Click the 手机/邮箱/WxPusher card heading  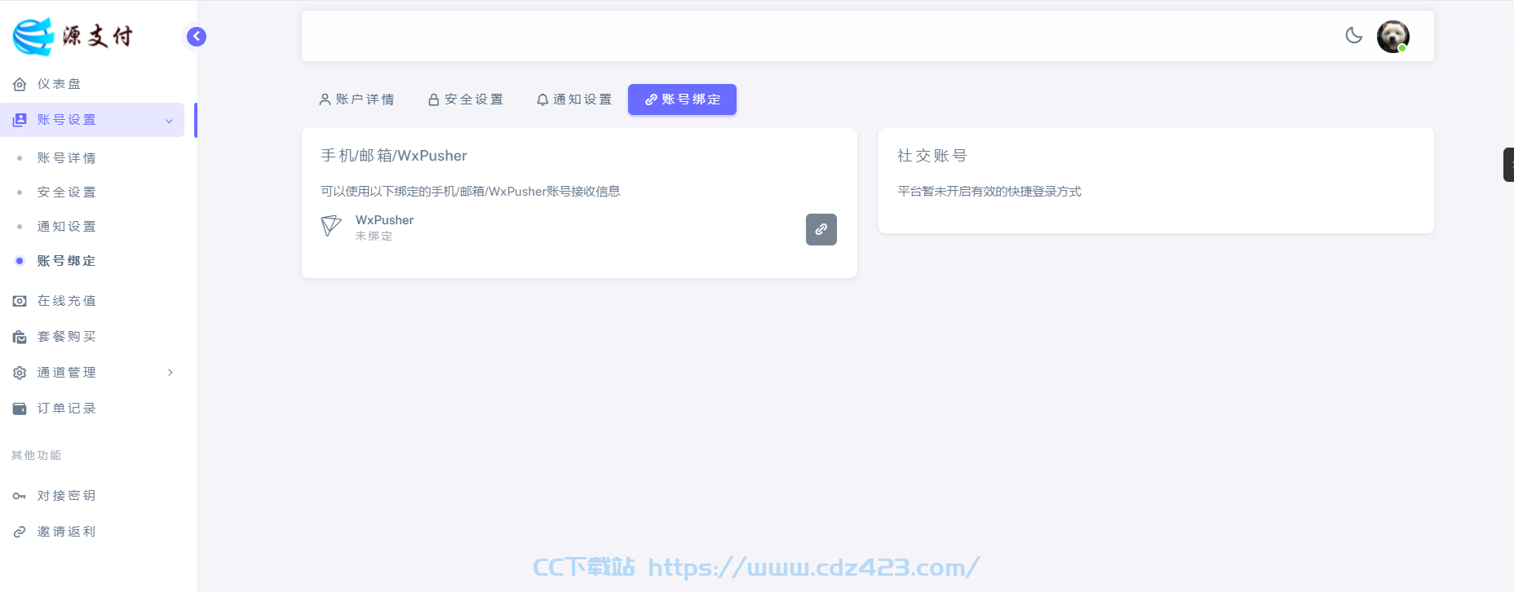pos(394,156)
